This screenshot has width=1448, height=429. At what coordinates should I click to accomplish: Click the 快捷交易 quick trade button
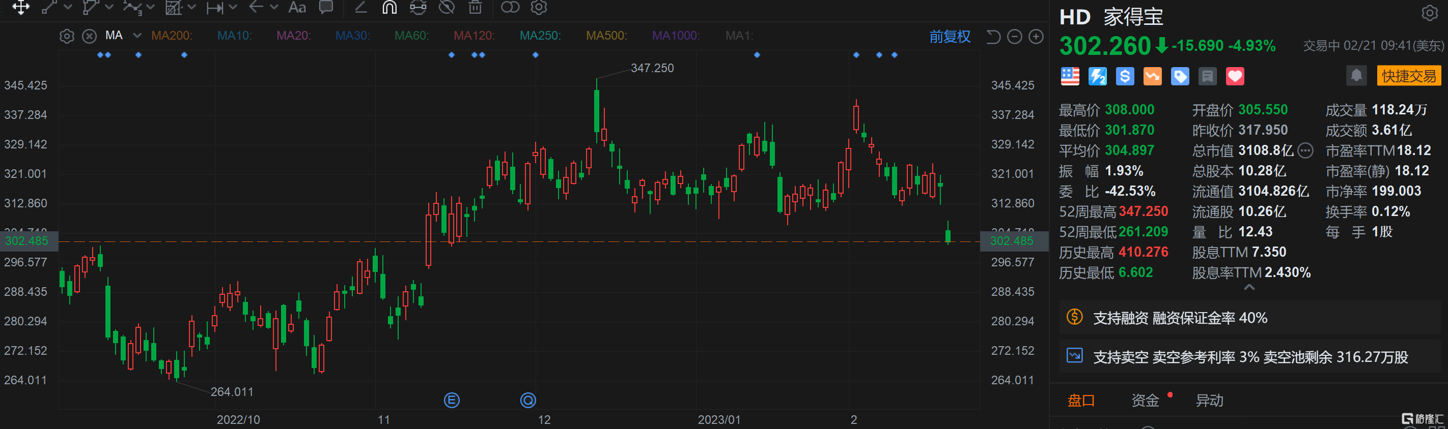1409,76
